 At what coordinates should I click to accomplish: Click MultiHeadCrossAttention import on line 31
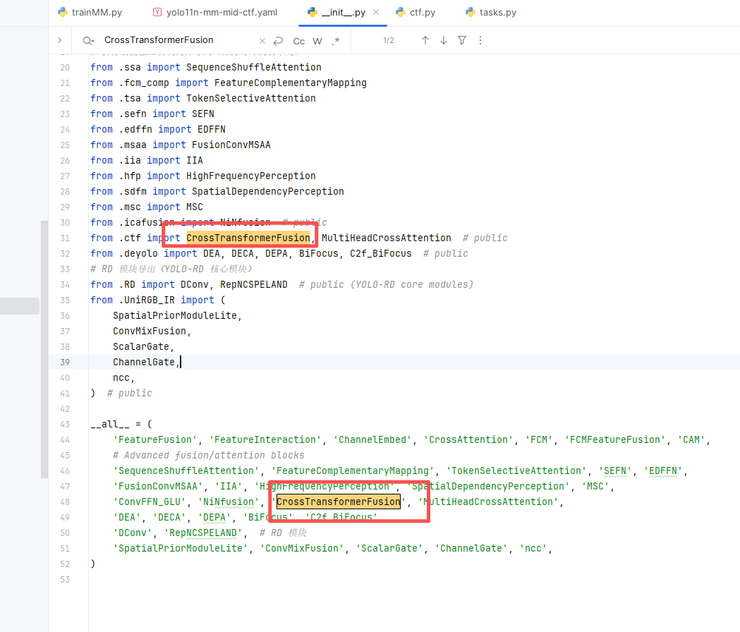387,238
